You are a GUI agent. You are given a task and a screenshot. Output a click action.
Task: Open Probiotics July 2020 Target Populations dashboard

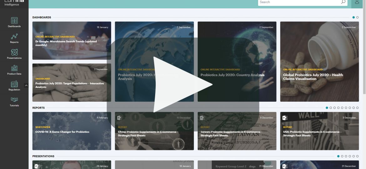(x=72, y=83)
